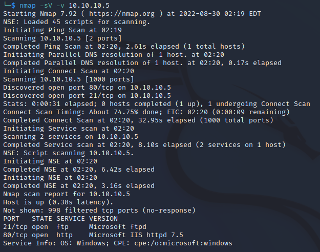Viewport: 320px width, 252px height.
Task: Click the Discovered open port 21/tcp line
Action: coord(87,95)
